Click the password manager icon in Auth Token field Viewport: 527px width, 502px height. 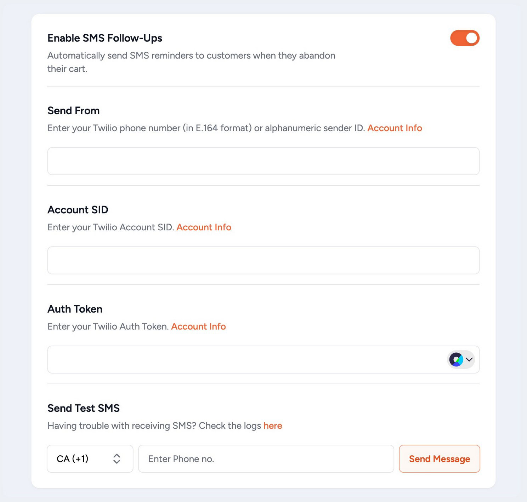click(x=457, y=359)
